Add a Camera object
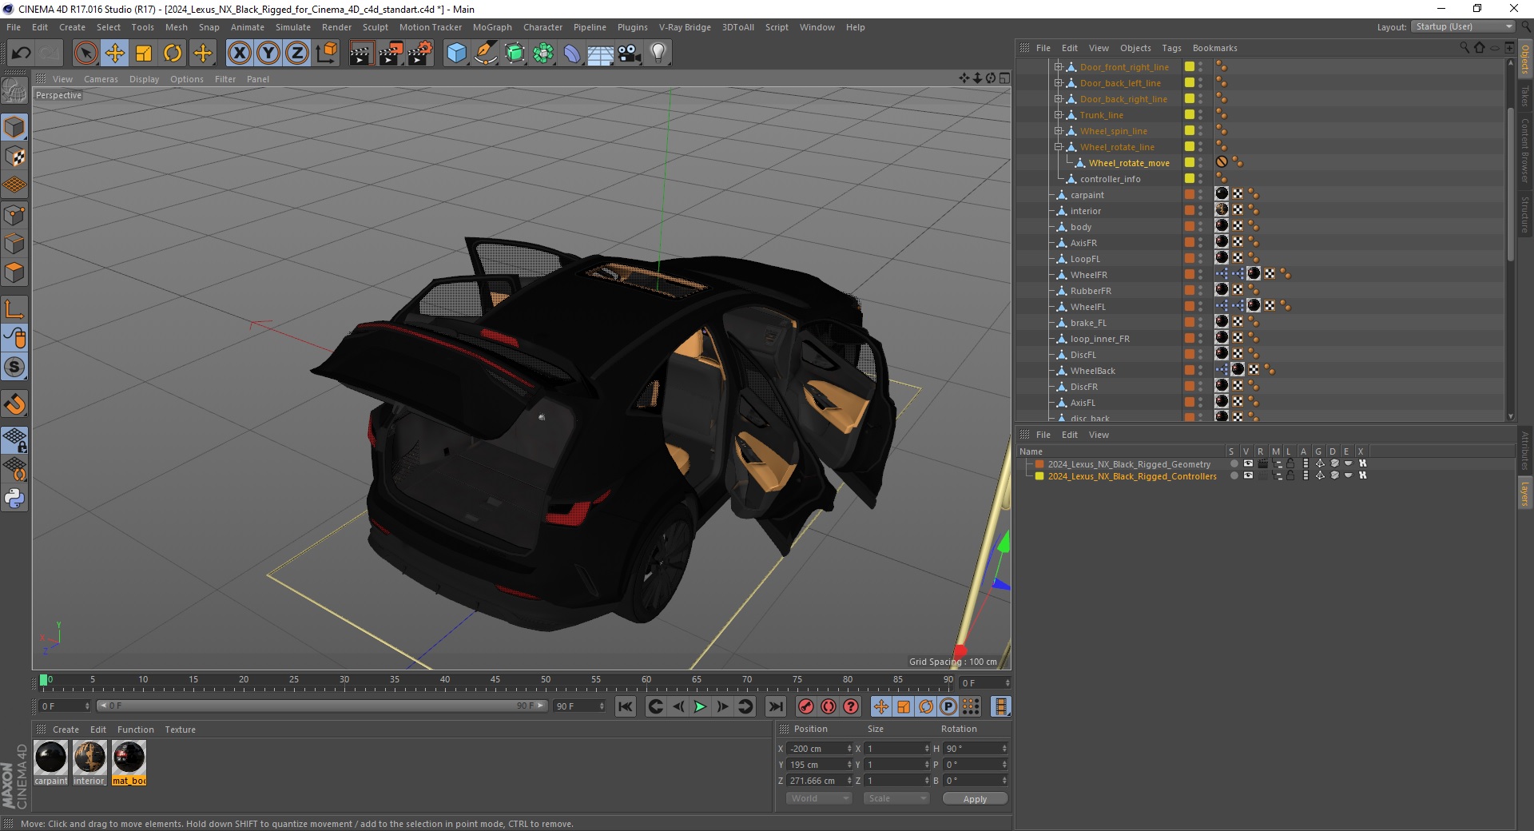The height and width of the screenshot is (831, 1534). point(629,54)
